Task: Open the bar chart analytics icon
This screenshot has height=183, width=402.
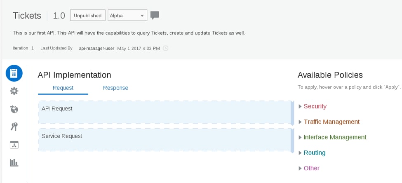Action: point(14,163)
